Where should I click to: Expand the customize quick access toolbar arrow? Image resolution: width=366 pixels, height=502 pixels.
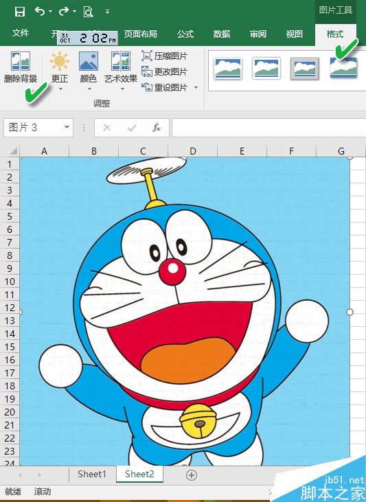click(x=108, y=12)
